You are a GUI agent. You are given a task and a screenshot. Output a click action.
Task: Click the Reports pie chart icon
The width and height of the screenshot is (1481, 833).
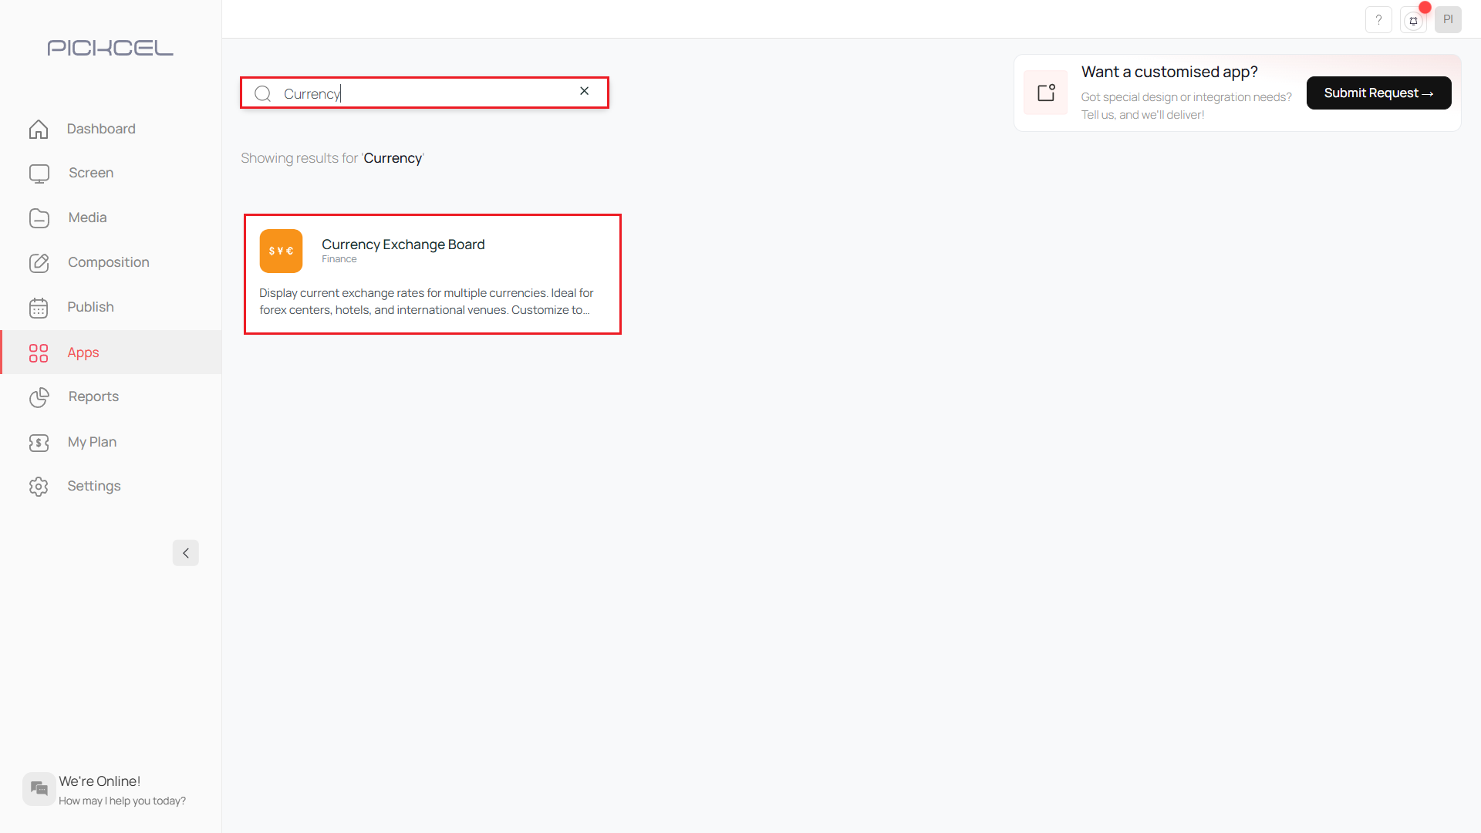pos(39,397)
